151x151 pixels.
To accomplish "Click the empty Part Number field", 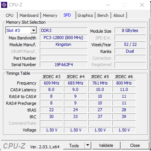I will point(63,58).
